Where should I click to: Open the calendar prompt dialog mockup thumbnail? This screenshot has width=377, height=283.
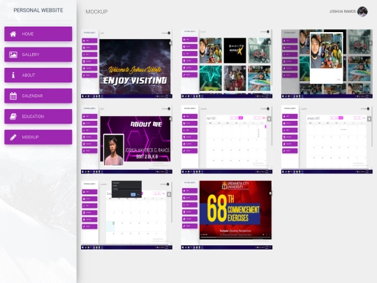click(126, 215)
